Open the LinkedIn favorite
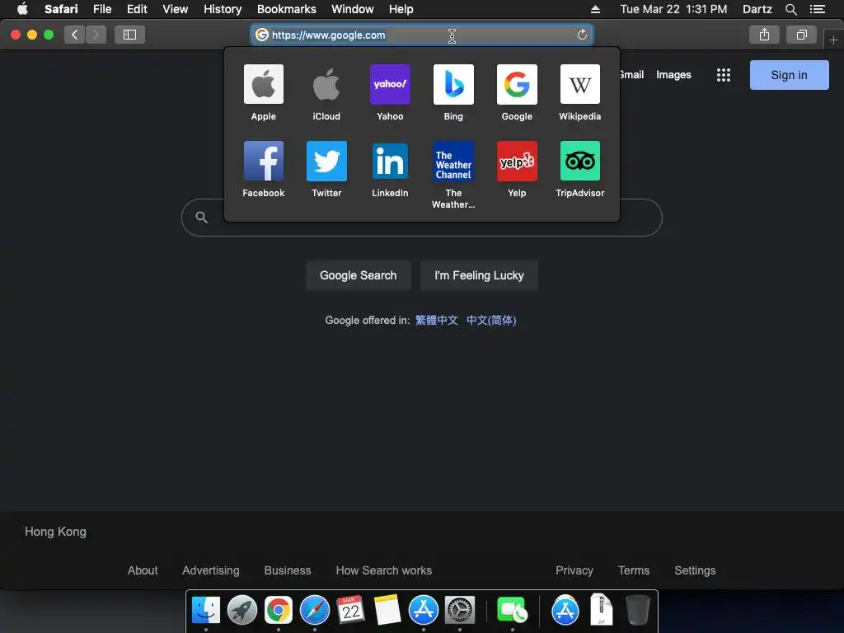The image size is (844, 633). (390, 169)
